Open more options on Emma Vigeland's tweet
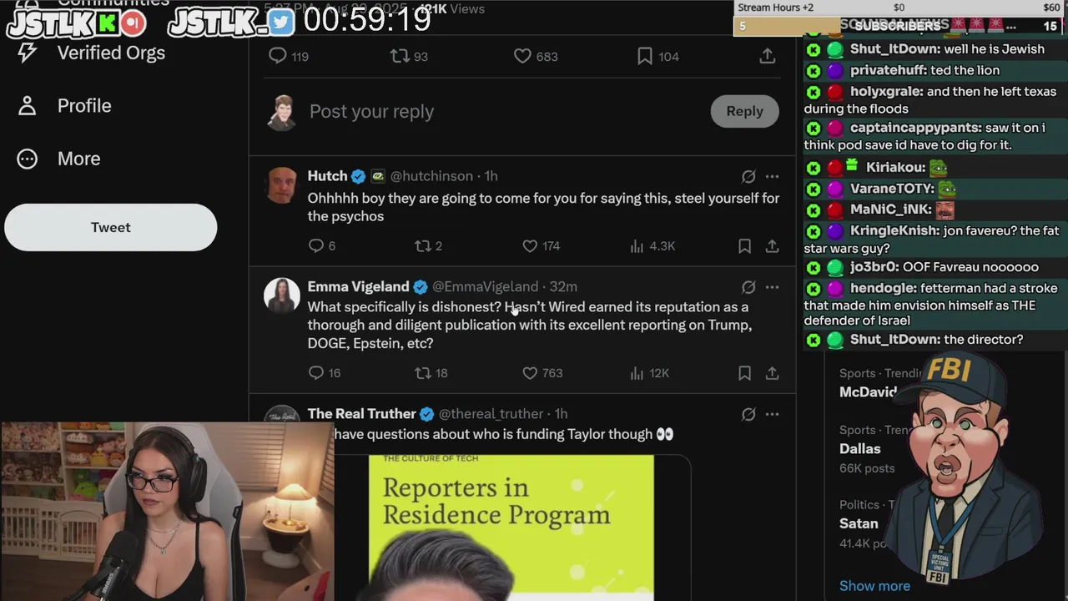Viewport: 1068px width, 601px height. tap(772, 287)
